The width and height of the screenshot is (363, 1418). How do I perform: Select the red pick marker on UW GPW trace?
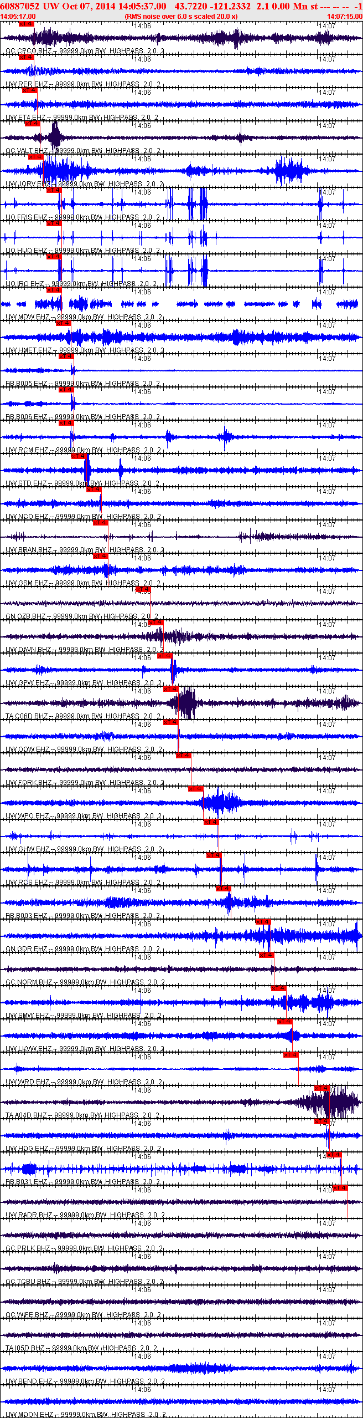(x=164, y=656)
